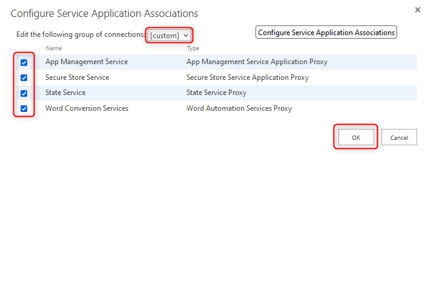Click the Name column header
The width and height of the screenshot is (428, 305).
click(54, 48)
